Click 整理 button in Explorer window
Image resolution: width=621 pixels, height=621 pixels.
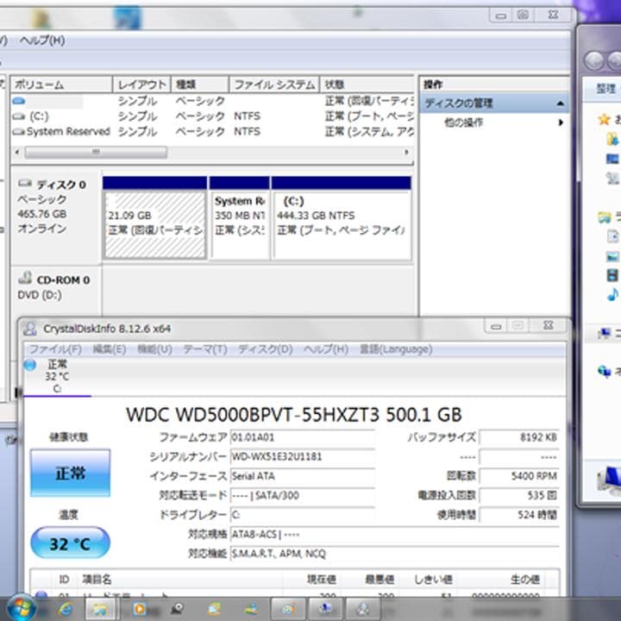click(x=606, y=89)
